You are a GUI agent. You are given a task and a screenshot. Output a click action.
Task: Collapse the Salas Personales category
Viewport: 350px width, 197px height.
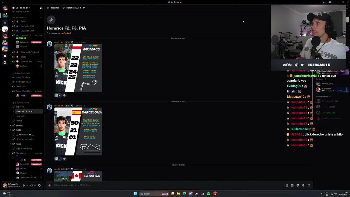[22, 73]
